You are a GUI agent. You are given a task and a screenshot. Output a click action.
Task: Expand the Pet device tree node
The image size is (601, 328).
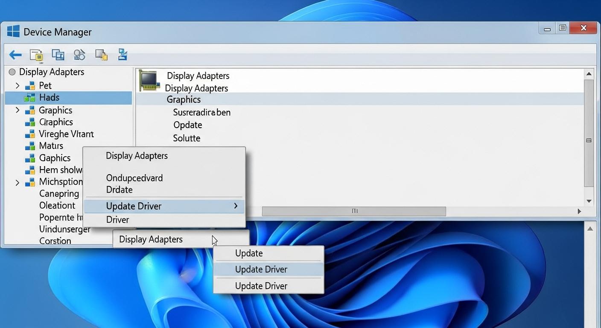click(18, 85)
